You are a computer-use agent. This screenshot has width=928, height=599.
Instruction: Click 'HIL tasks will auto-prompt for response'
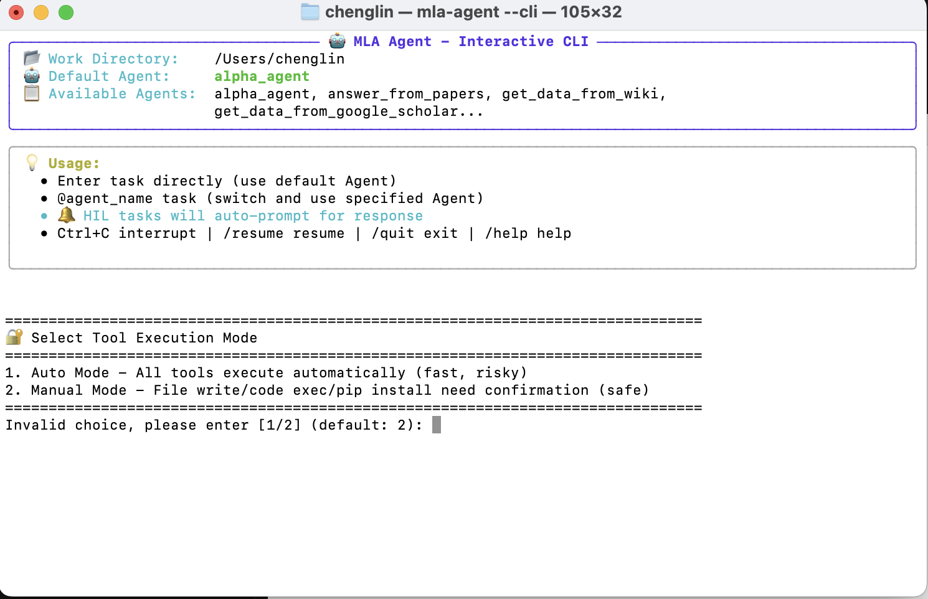[x=253, y=215]
